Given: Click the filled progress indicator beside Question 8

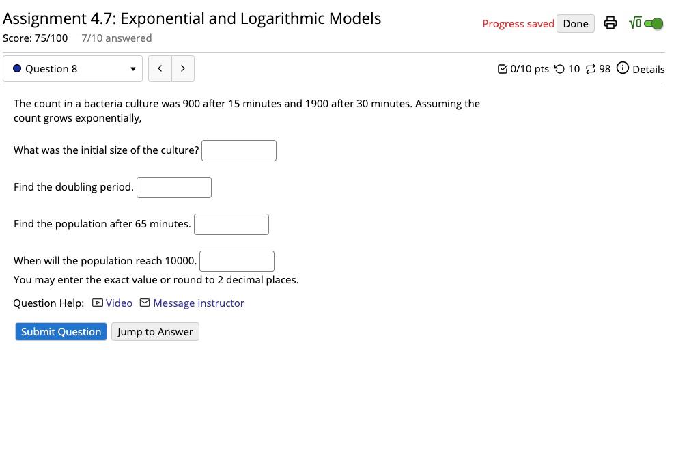Looking at the screenshot, I should 16,68.
